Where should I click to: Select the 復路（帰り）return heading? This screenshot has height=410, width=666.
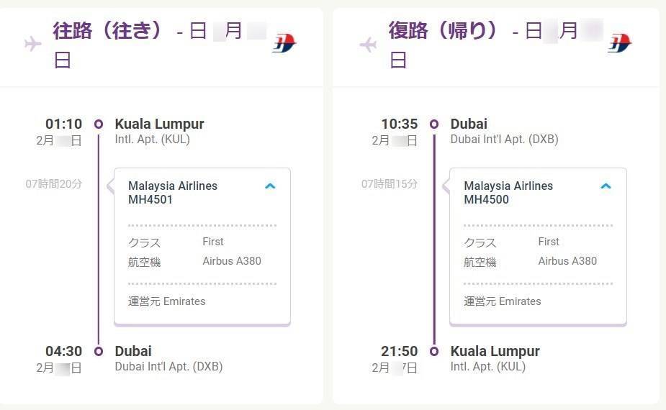click(x=443, y=31)
